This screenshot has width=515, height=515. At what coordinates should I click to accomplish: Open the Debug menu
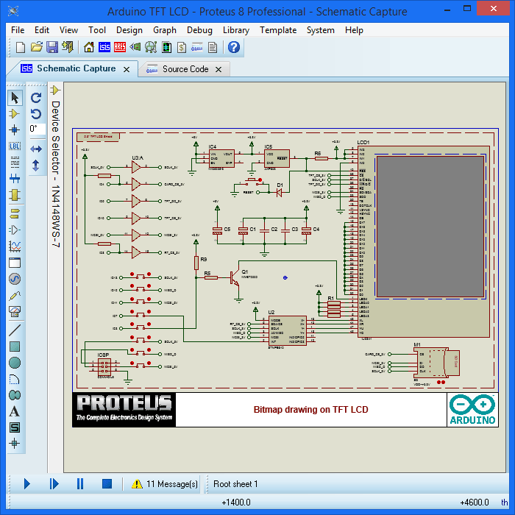199,30
